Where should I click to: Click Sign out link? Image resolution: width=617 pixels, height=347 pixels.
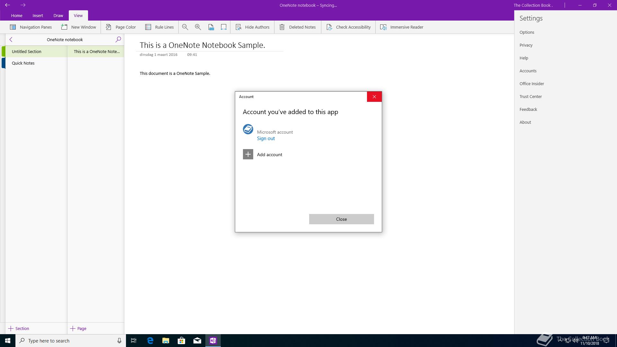(x=266, y=138)
